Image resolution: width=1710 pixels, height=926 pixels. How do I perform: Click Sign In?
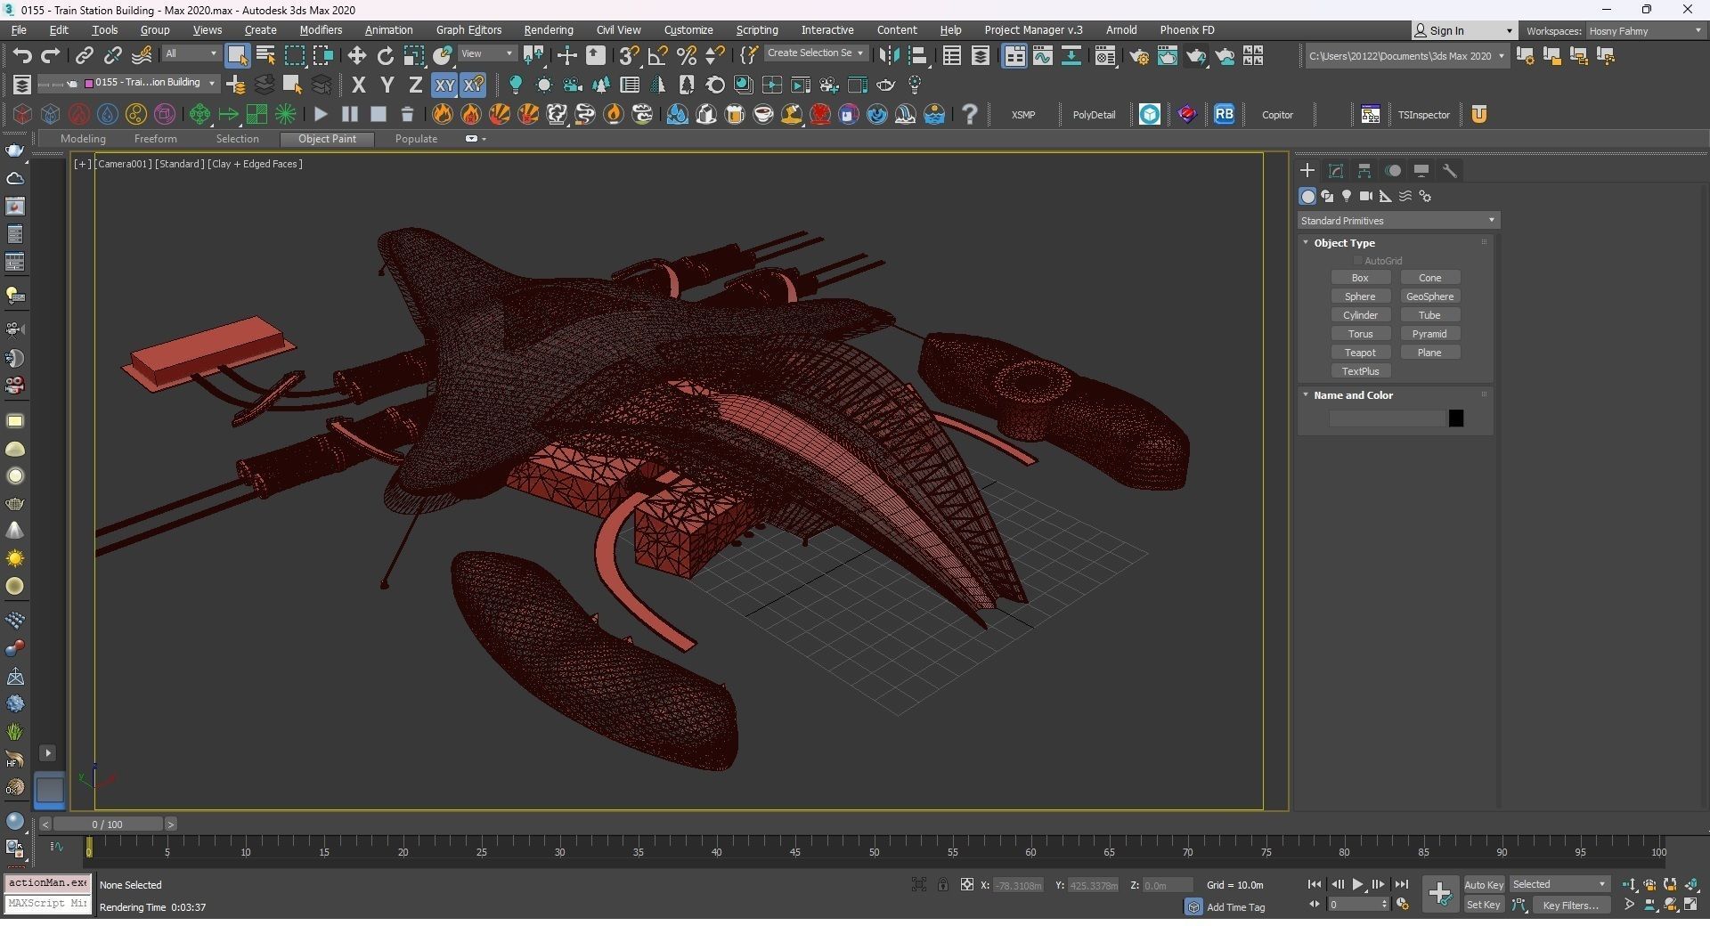click(x=1463, y=31)
